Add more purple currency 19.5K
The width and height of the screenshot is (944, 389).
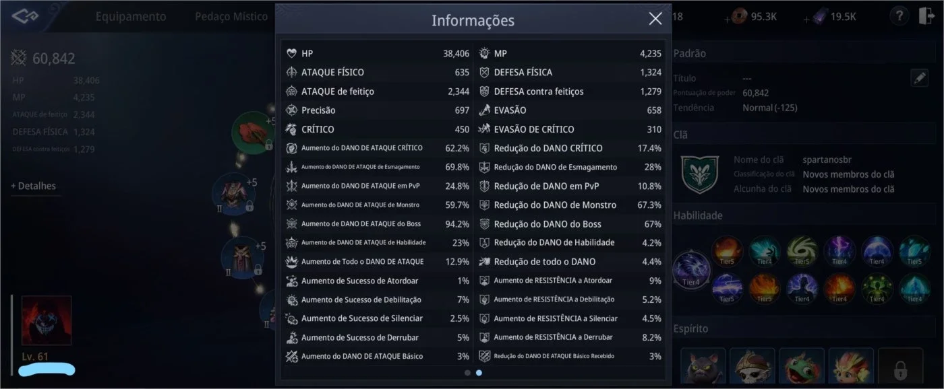(807, 18)
